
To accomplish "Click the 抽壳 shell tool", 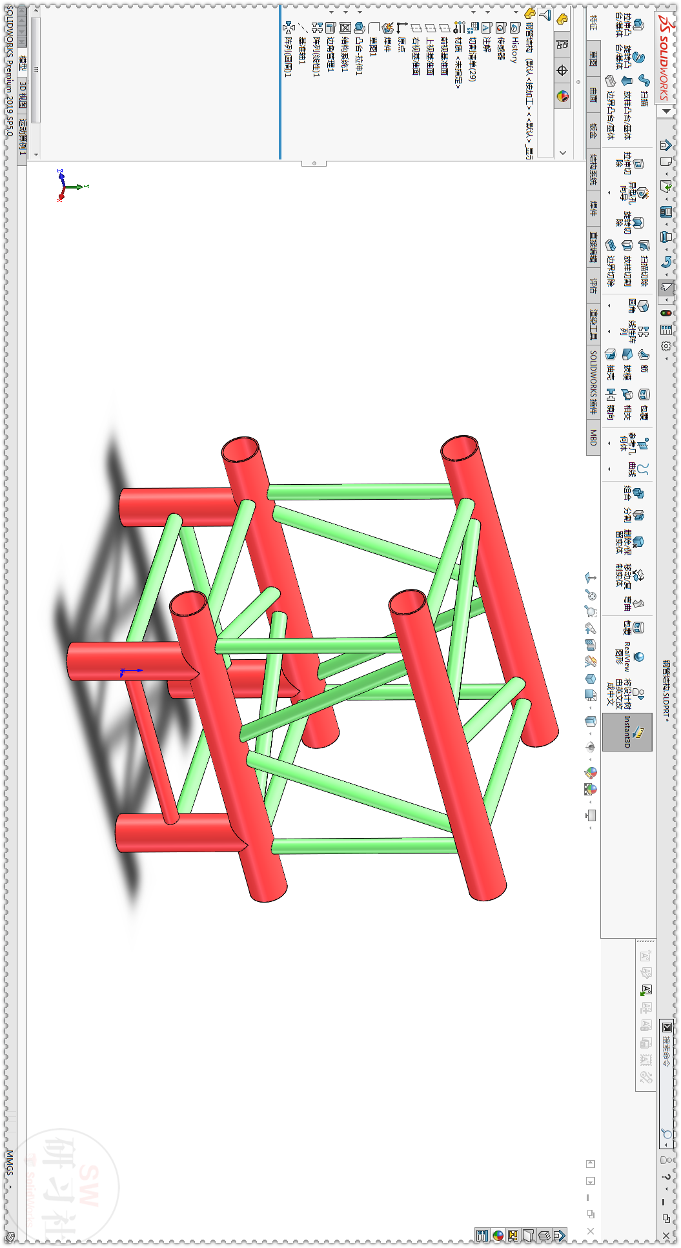I will (610, 363).
